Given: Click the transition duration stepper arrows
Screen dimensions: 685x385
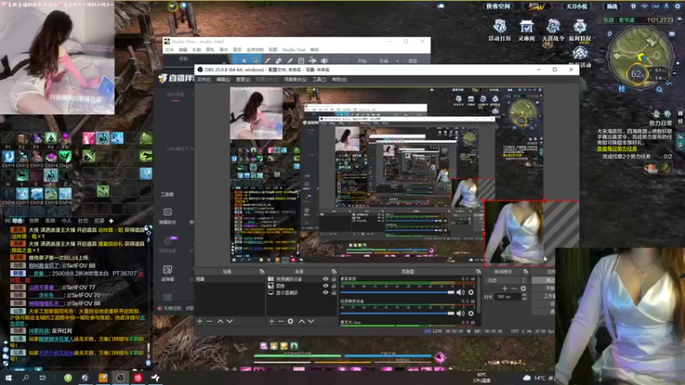Looking at the screenshot, I should (524, 297).
